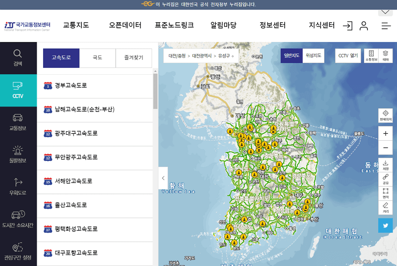
Task: Switch to normal map (일반지도)
Action: point(292,55)
